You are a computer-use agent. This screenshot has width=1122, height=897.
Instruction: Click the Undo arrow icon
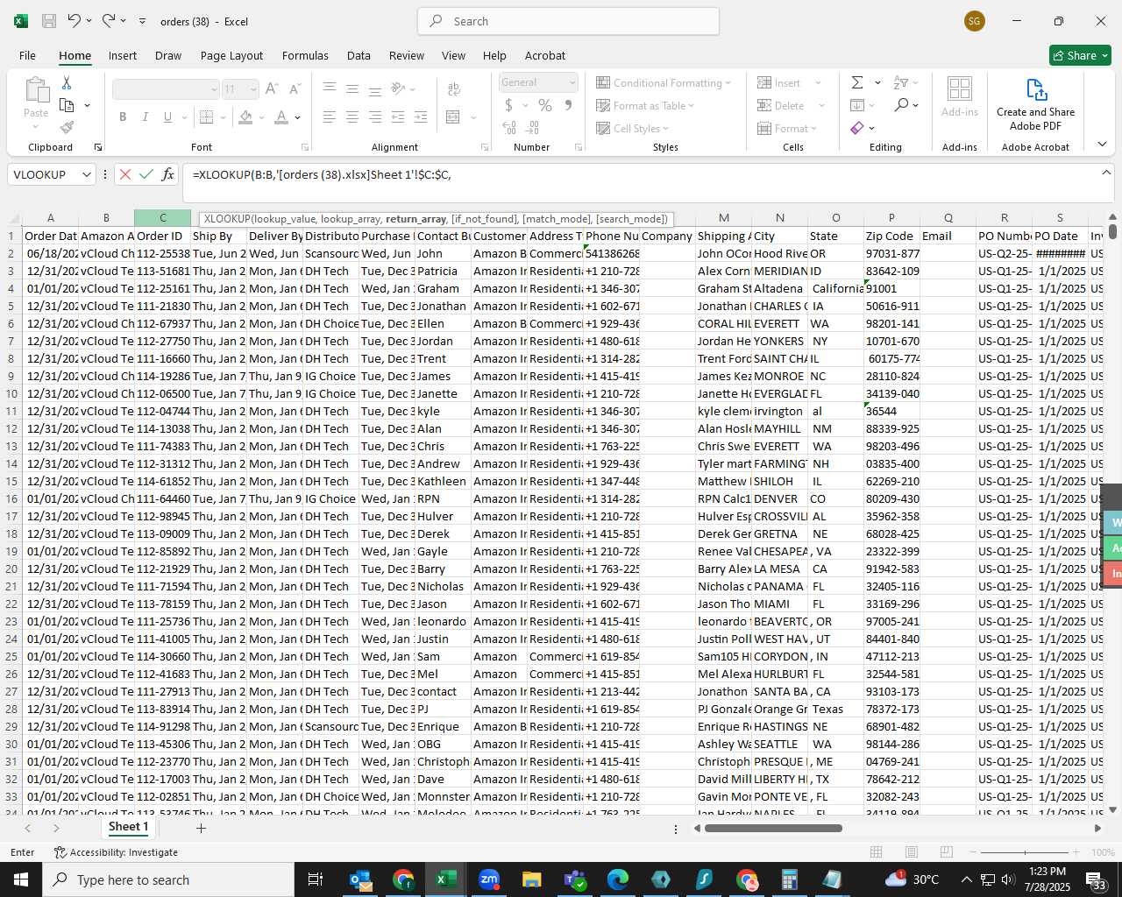(75, 21)
